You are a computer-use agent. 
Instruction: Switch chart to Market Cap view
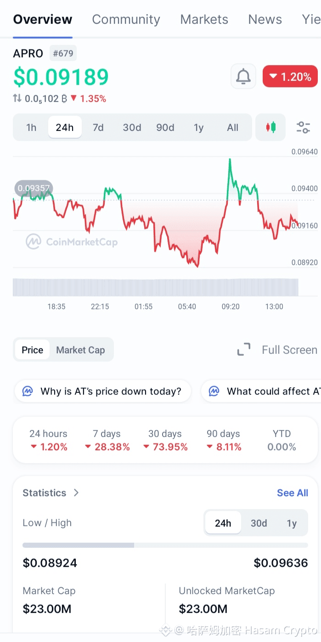click(x=80, y=350)
